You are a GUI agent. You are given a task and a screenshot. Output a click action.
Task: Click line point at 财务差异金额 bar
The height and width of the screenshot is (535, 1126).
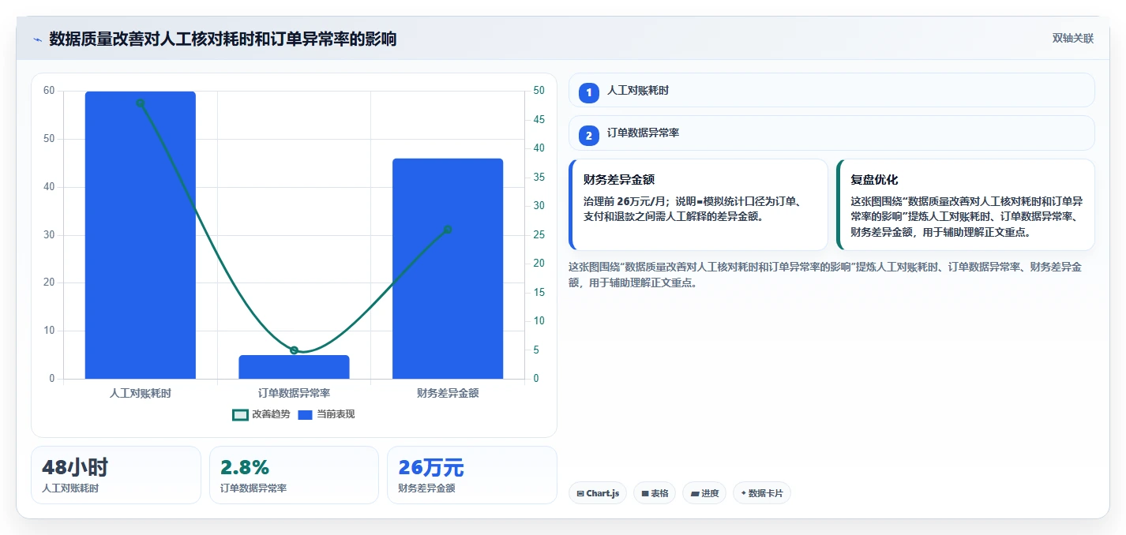[x=448, y=230]
